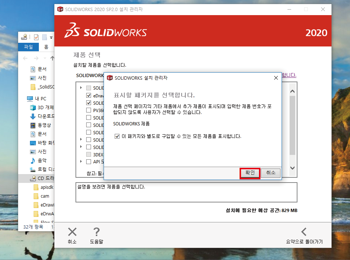Click the properties checkmark icon in Explorer toolbar
This screenshot has height=260, width=350.
(x=36, y=37)
